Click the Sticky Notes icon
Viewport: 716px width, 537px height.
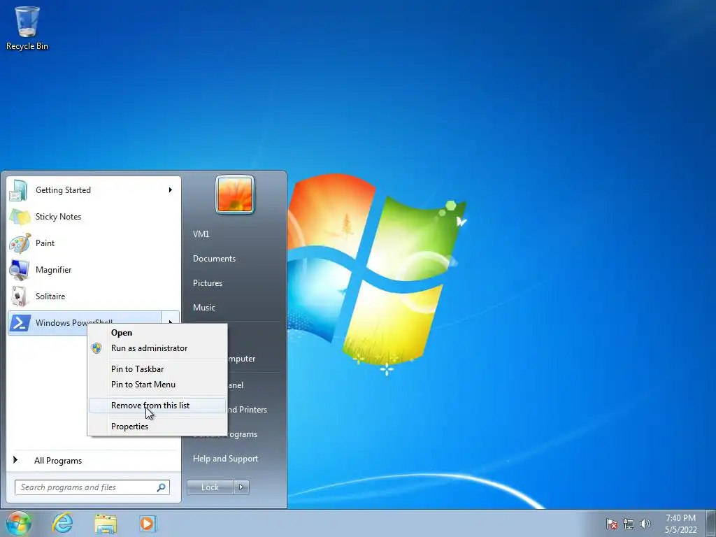(x=20, y=217)
